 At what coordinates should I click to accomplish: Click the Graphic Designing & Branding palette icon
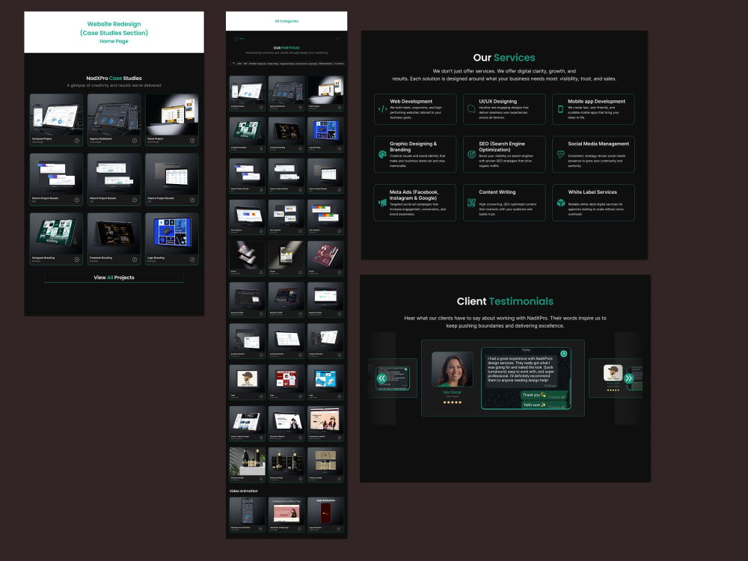(382, 154)
